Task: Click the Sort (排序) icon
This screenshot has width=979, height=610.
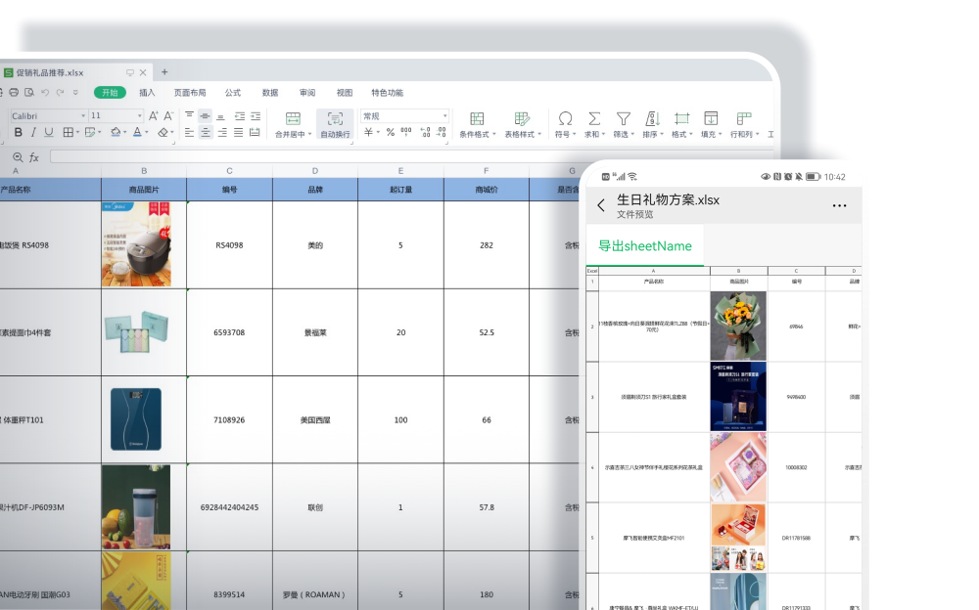Action: pyautogui.click(x=652, y=118)
